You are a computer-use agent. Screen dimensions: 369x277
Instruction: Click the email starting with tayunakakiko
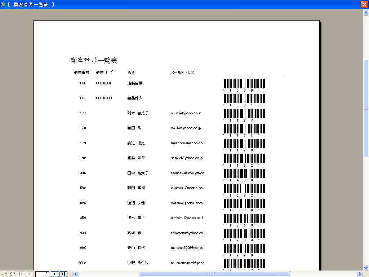pos(187,173)
